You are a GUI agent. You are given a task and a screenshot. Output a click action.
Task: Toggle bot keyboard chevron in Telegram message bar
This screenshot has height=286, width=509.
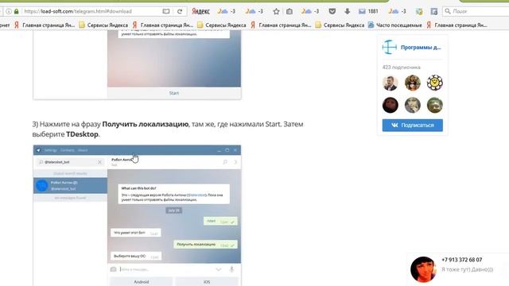(219, 269)
